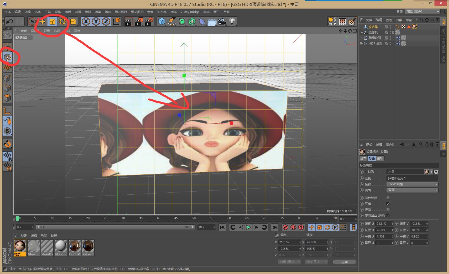Image resolution: width=449 pixels, height=274 pixels.
Task: Toggle visibility dots of 立方体 object
Action: coord(390,27)
